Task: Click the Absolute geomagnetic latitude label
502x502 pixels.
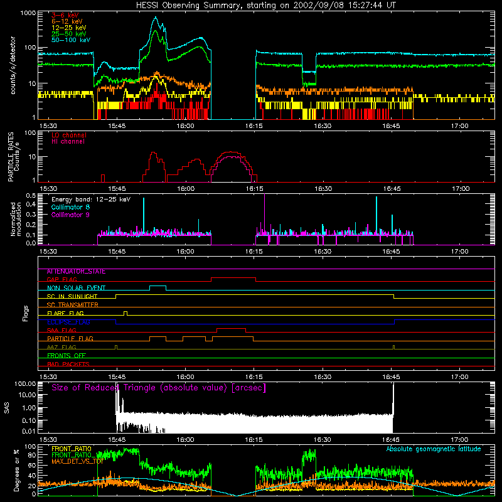Action: (434, 449)
